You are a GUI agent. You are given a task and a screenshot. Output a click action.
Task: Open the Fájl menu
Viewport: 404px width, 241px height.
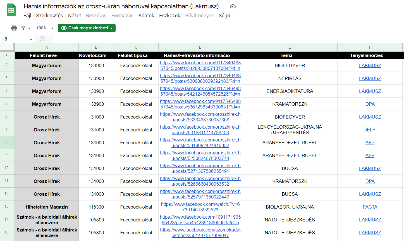point(27,16)
